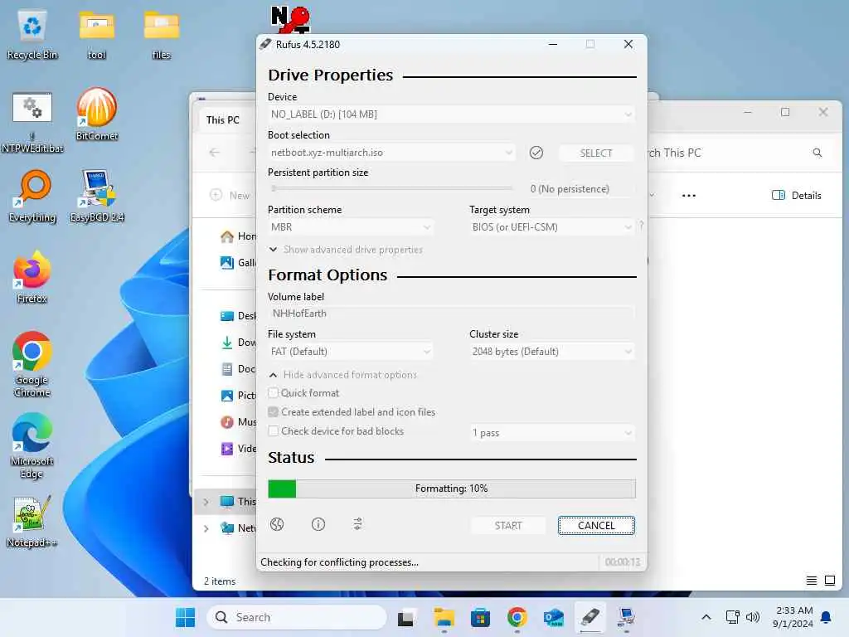
Task: Open the Explorer See more (...) menu
Action: point(689,196)
